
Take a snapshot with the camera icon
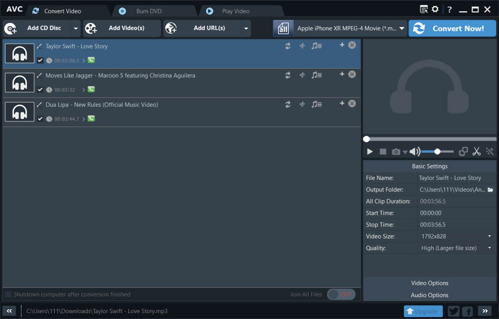(396, 152)
